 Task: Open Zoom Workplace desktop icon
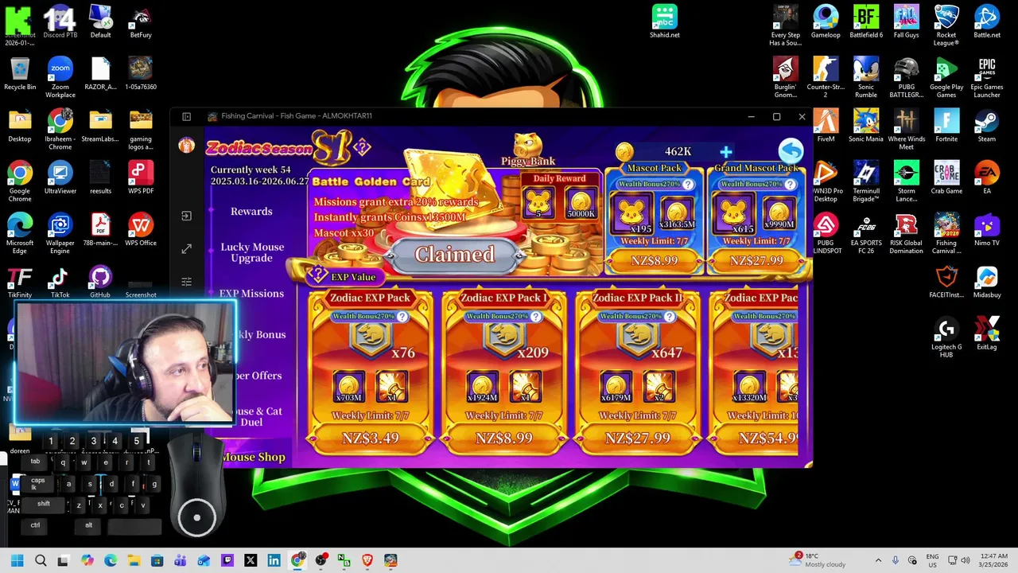[x=60, y=77]
